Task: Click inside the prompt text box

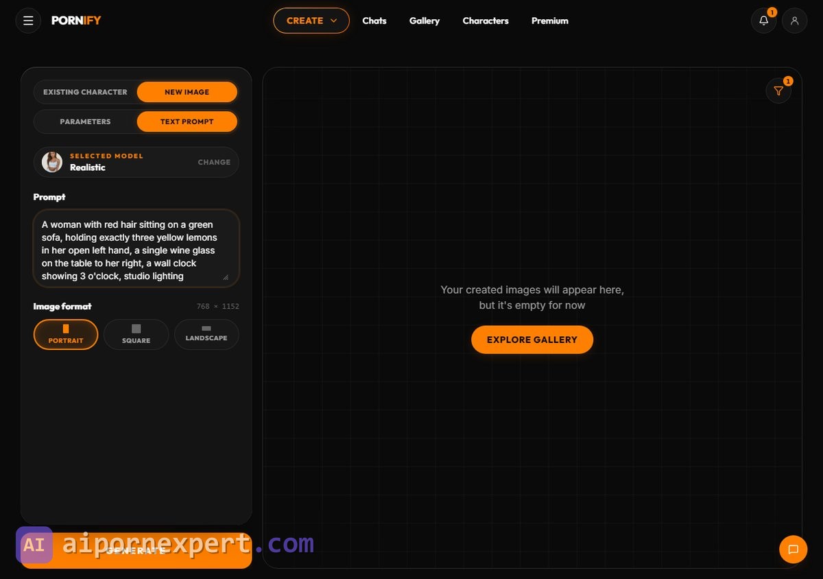Action: point(136,248)
